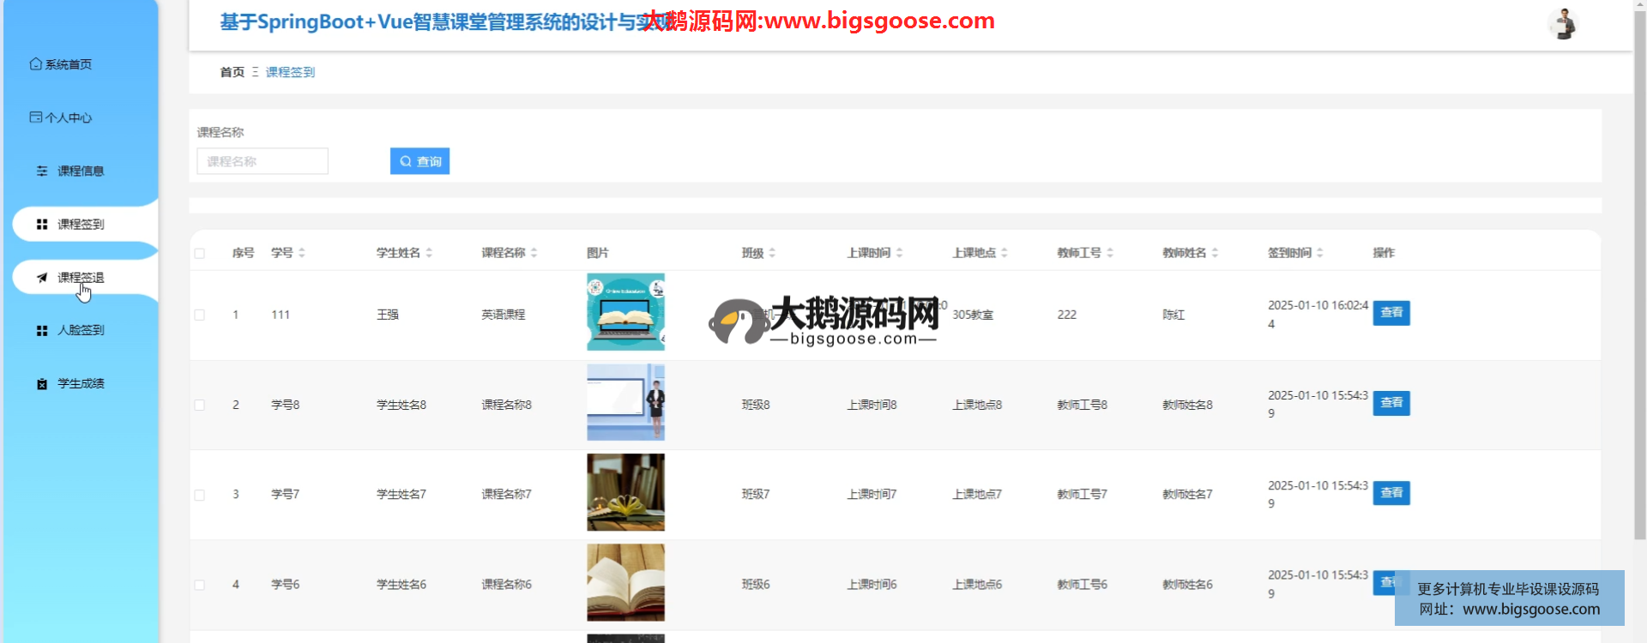1647x643 pixels.
Task: Sort the table by 学号 column arrows
Action: [x=302, y=253]
